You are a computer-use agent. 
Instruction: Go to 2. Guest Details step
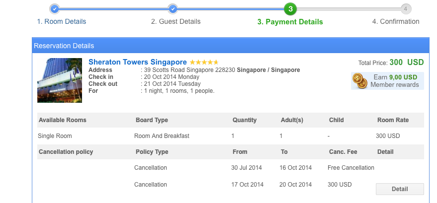176,21
